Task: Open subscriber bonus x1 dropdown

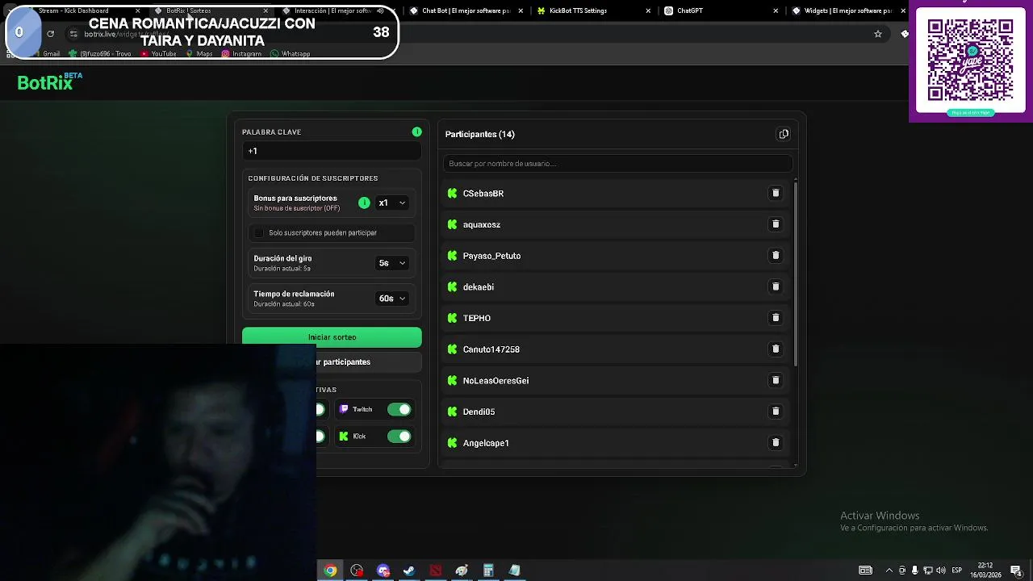Action: tap(392, 203)
